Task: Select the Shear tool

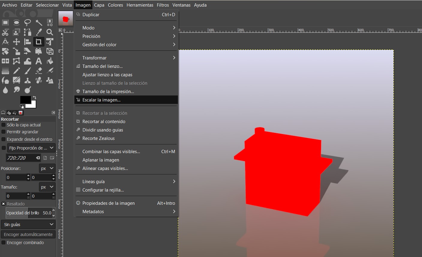Action: pyautogui.click(x=28, y=51)
